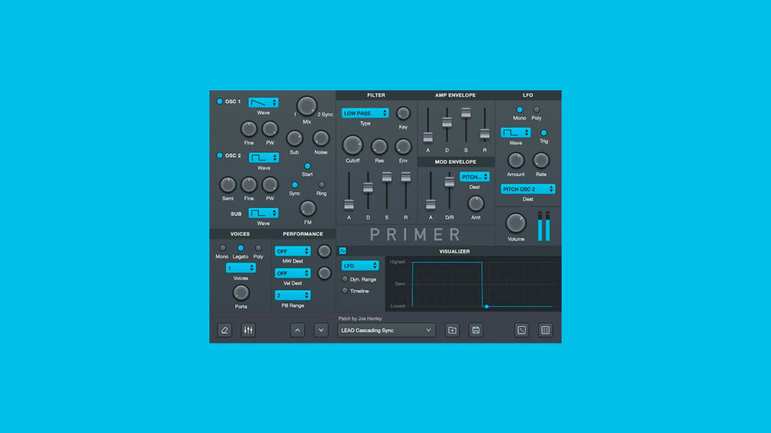Toggle the Visualizer waveform icon
771x433 pixels.
pyautogui.click(x=343, y=251)
